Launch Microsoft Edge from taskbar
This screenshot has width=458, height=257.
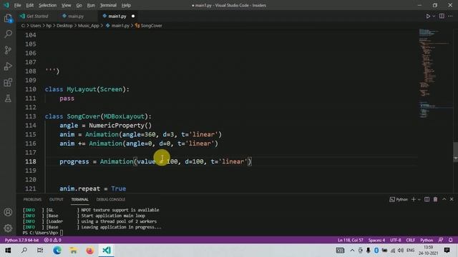pos(57,251)
